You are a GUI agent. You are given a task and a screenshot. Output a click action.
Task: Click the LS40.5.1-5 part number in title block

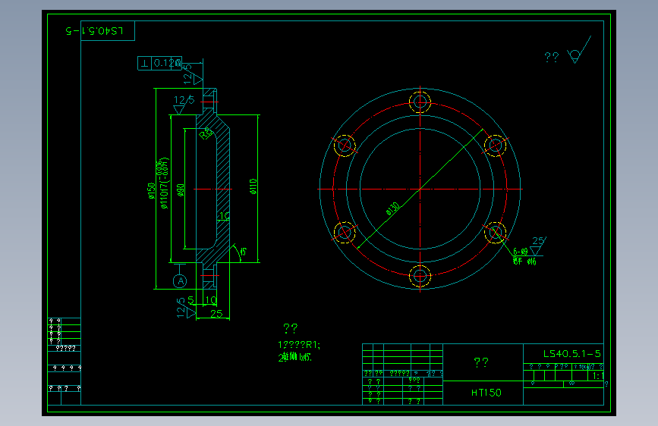(571, 354)
